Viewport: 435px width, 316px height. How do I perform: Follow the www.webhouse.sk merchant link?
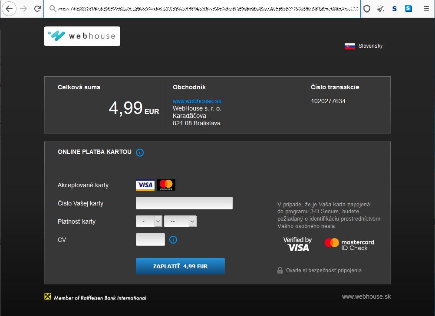197,101
